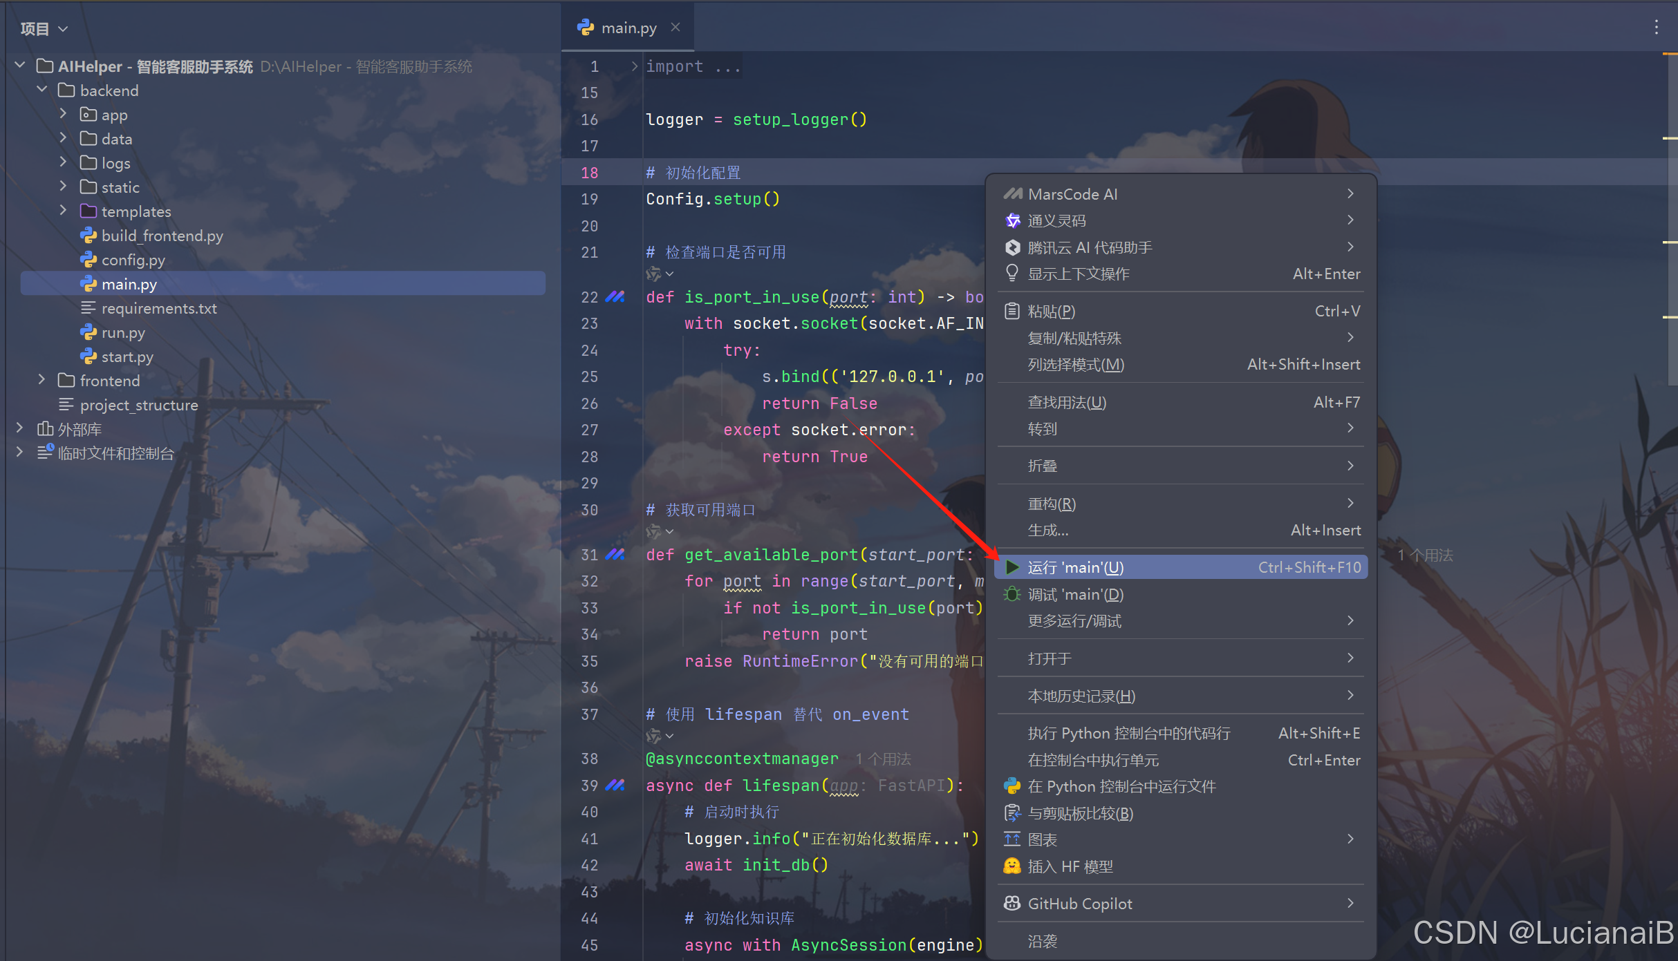Click the '1 个用法' usages hint on line 38
Viewport: 1678px width, 961px height.
(x=883, y=759)
